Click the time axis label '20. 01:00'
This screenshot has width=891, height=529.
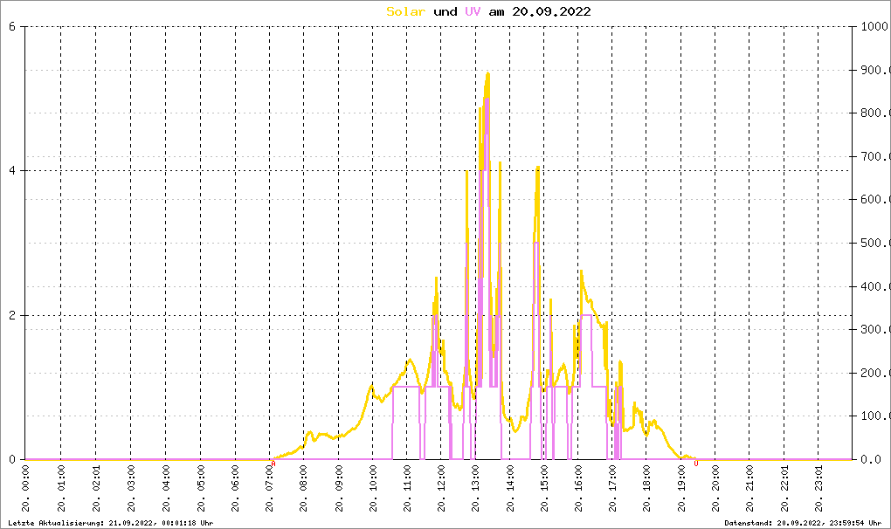point(61,489)
